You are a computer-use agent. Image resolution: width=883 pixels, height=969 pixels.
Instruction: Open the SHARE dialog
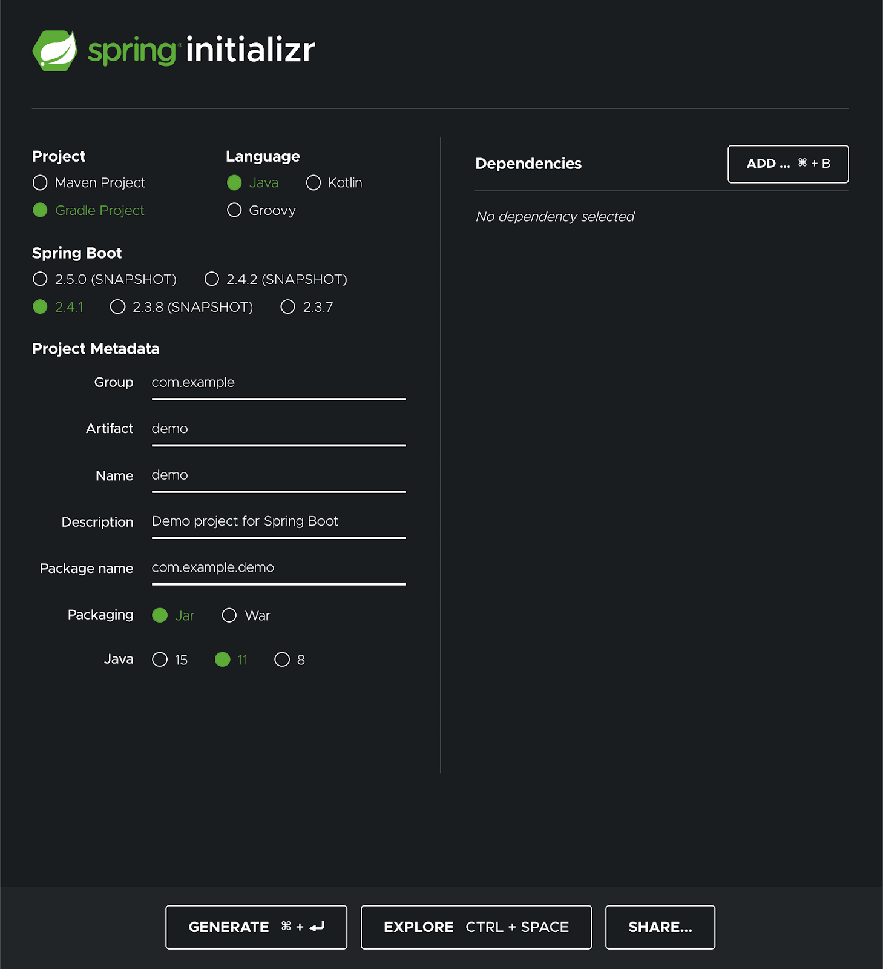tap(660, 927)
